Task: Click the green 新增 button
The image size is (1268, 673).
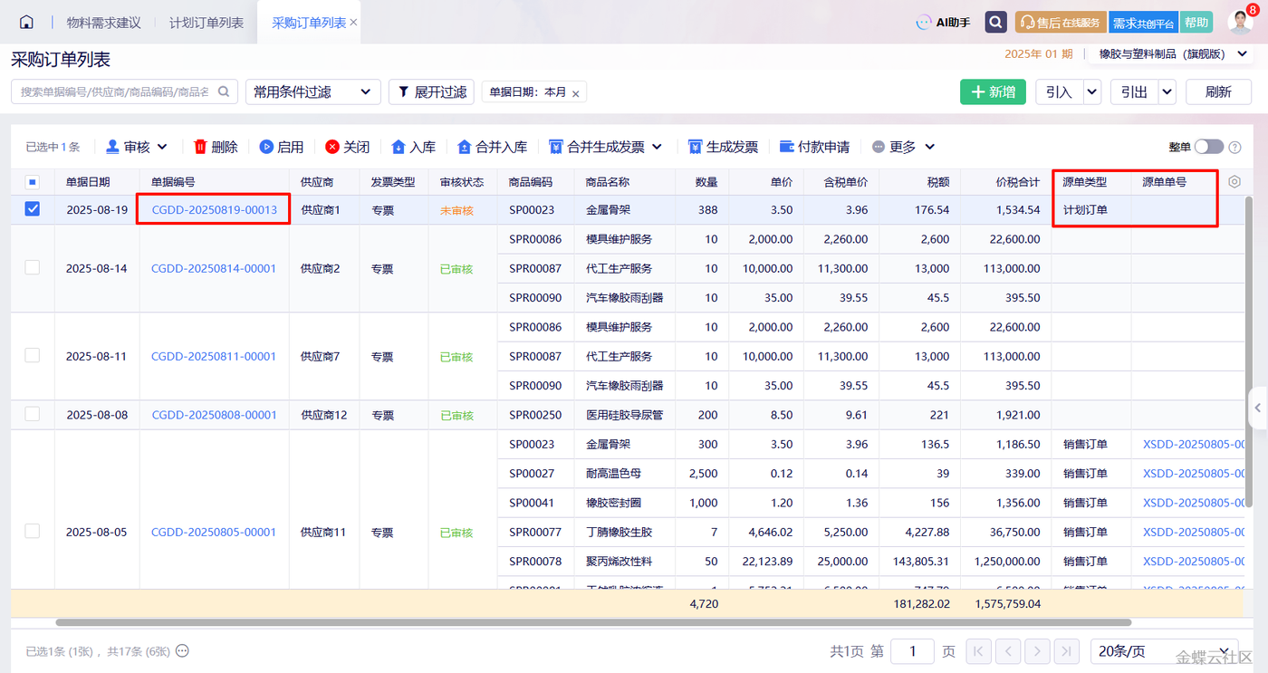Action: [993, 91]
